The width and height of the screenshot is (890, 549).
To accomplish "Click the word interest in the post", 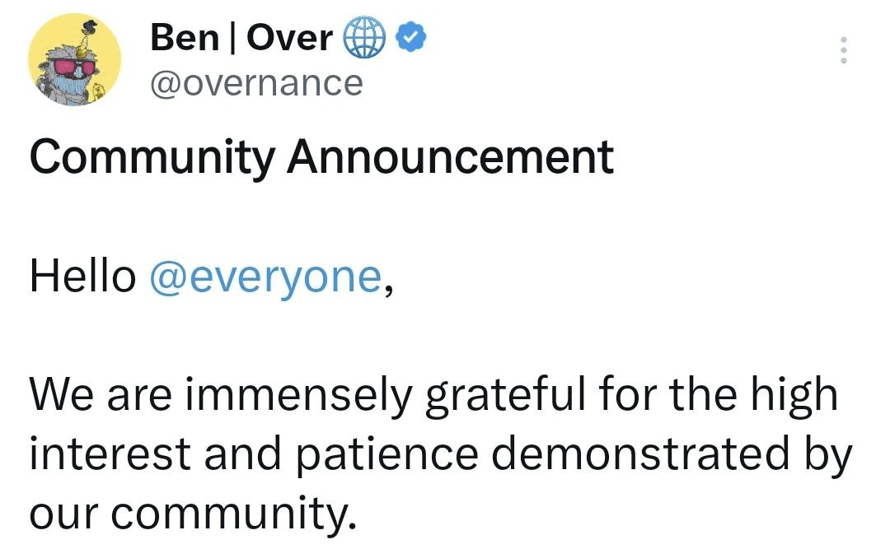I will 110,454.
